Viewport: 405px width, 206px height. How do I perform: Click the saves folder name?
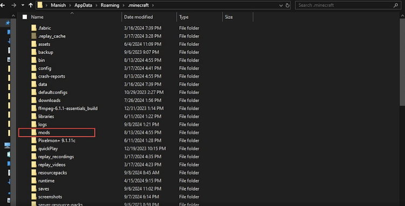(44, 189)
